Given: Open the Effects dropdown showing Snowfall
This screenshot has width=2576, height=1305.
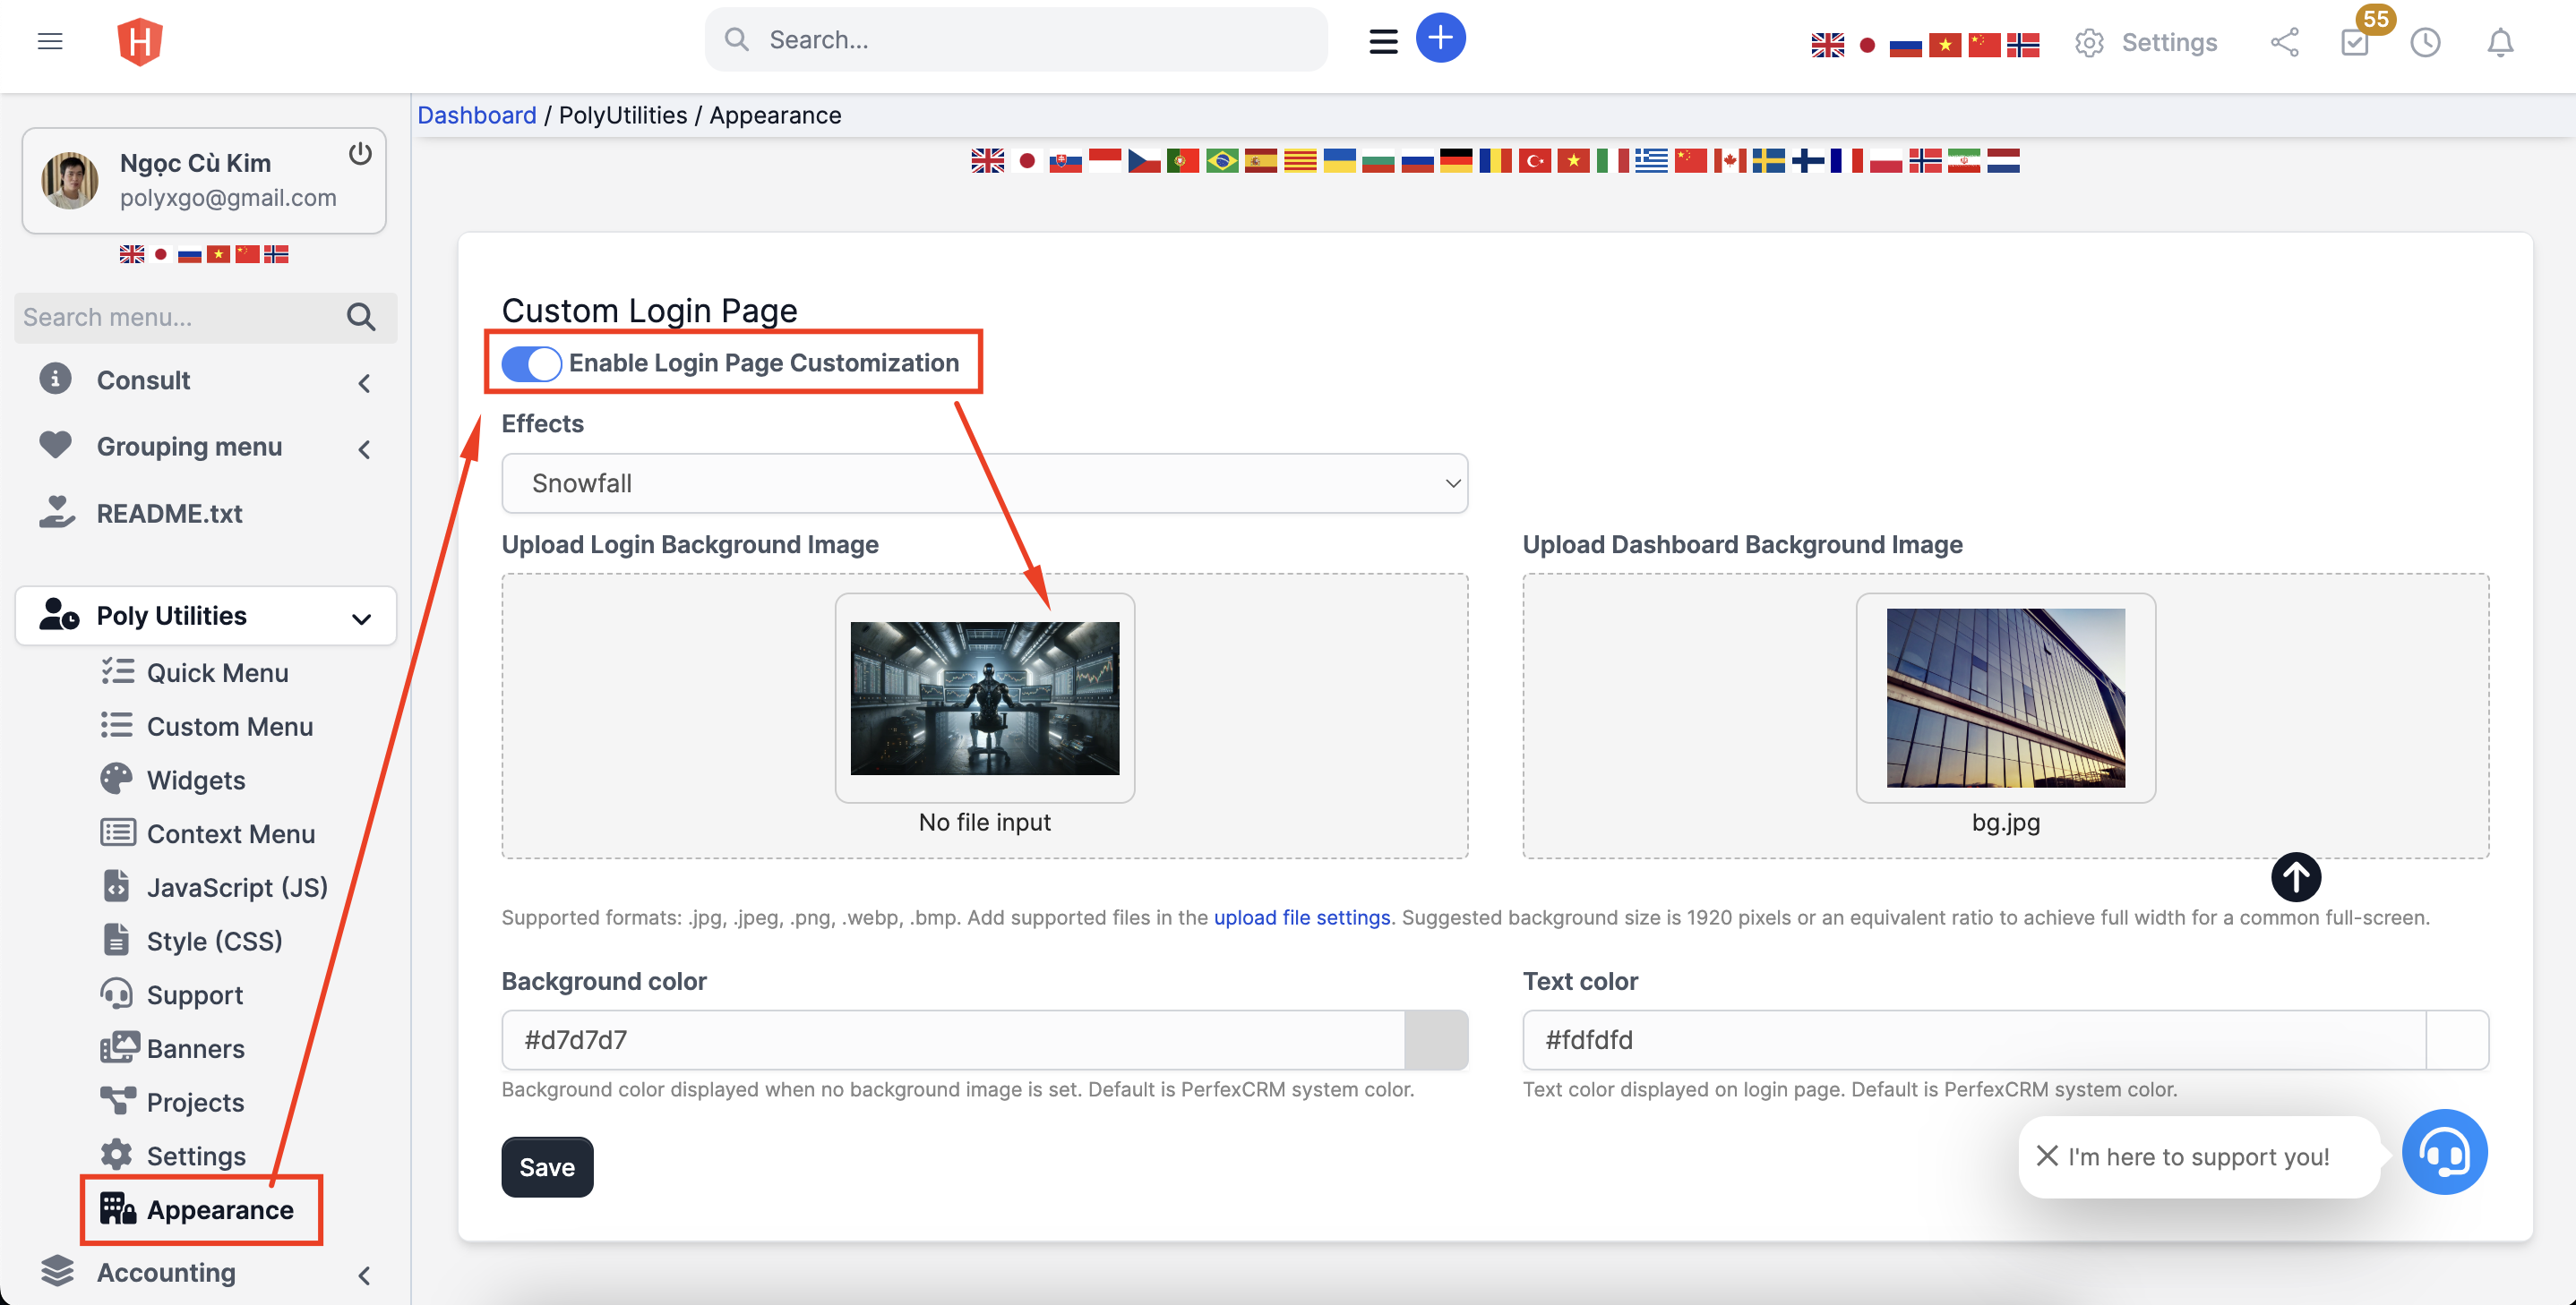Looking at the screenshot, I should click(984, 482).
